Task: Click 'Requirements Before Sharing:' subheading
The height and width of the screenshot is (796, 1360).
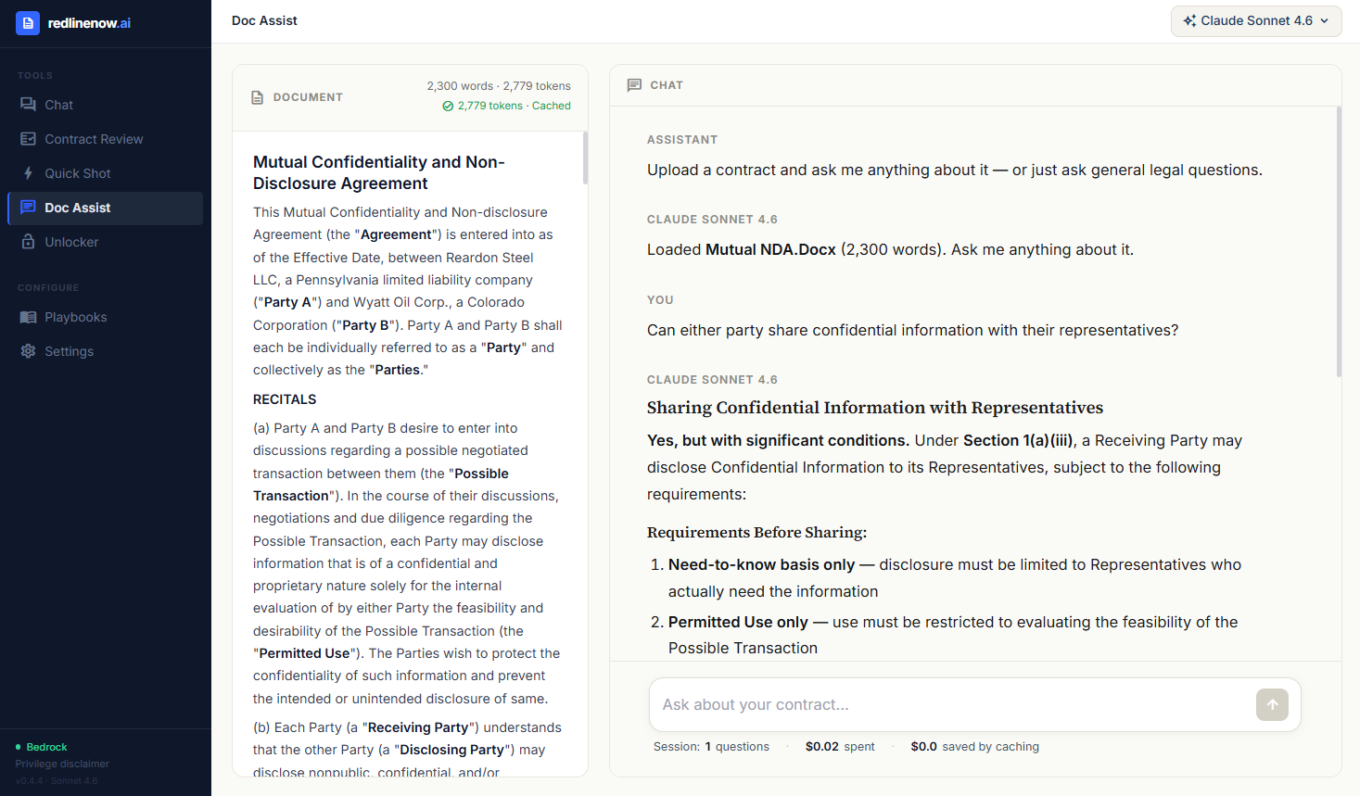Action: pyautogui.click(x=756, y=533)
